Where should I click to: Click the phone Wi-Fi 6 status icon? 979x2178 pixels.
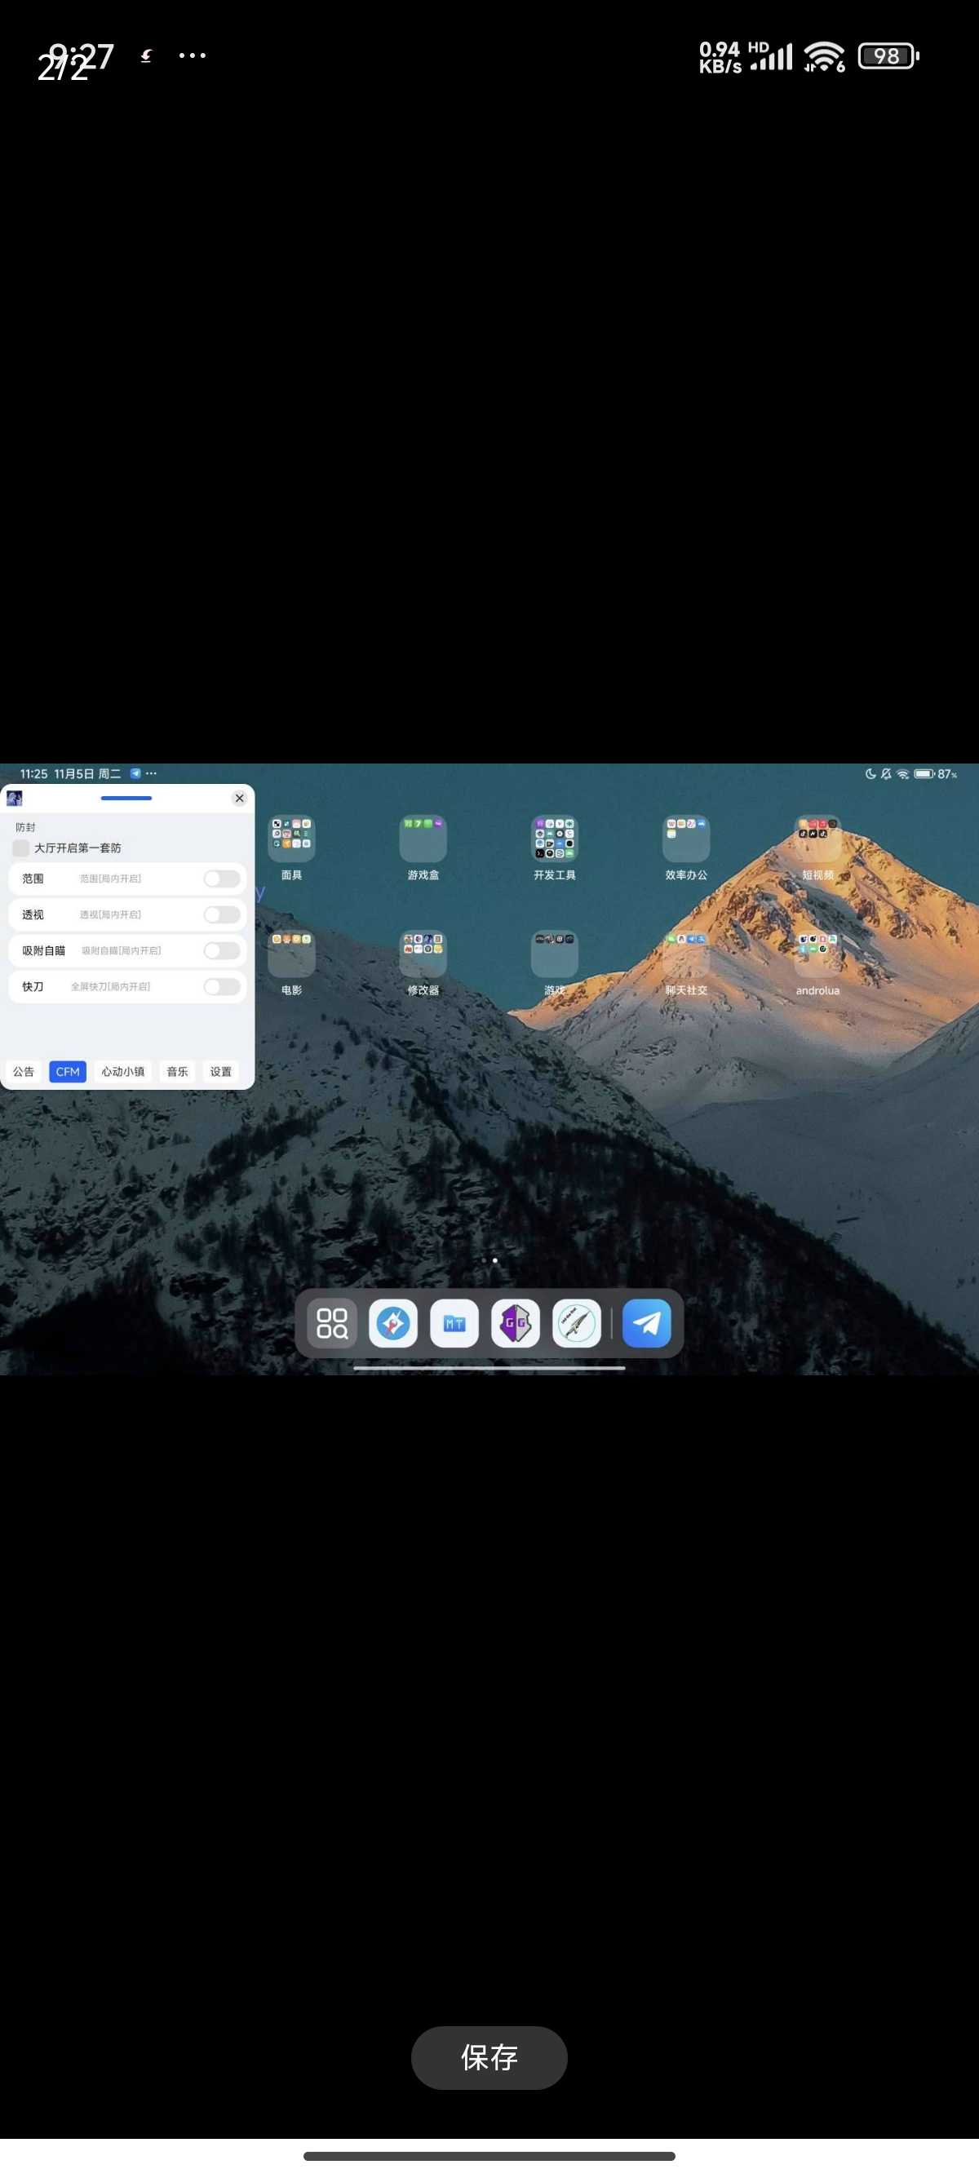pyautogui.click(x=824, y=55)
